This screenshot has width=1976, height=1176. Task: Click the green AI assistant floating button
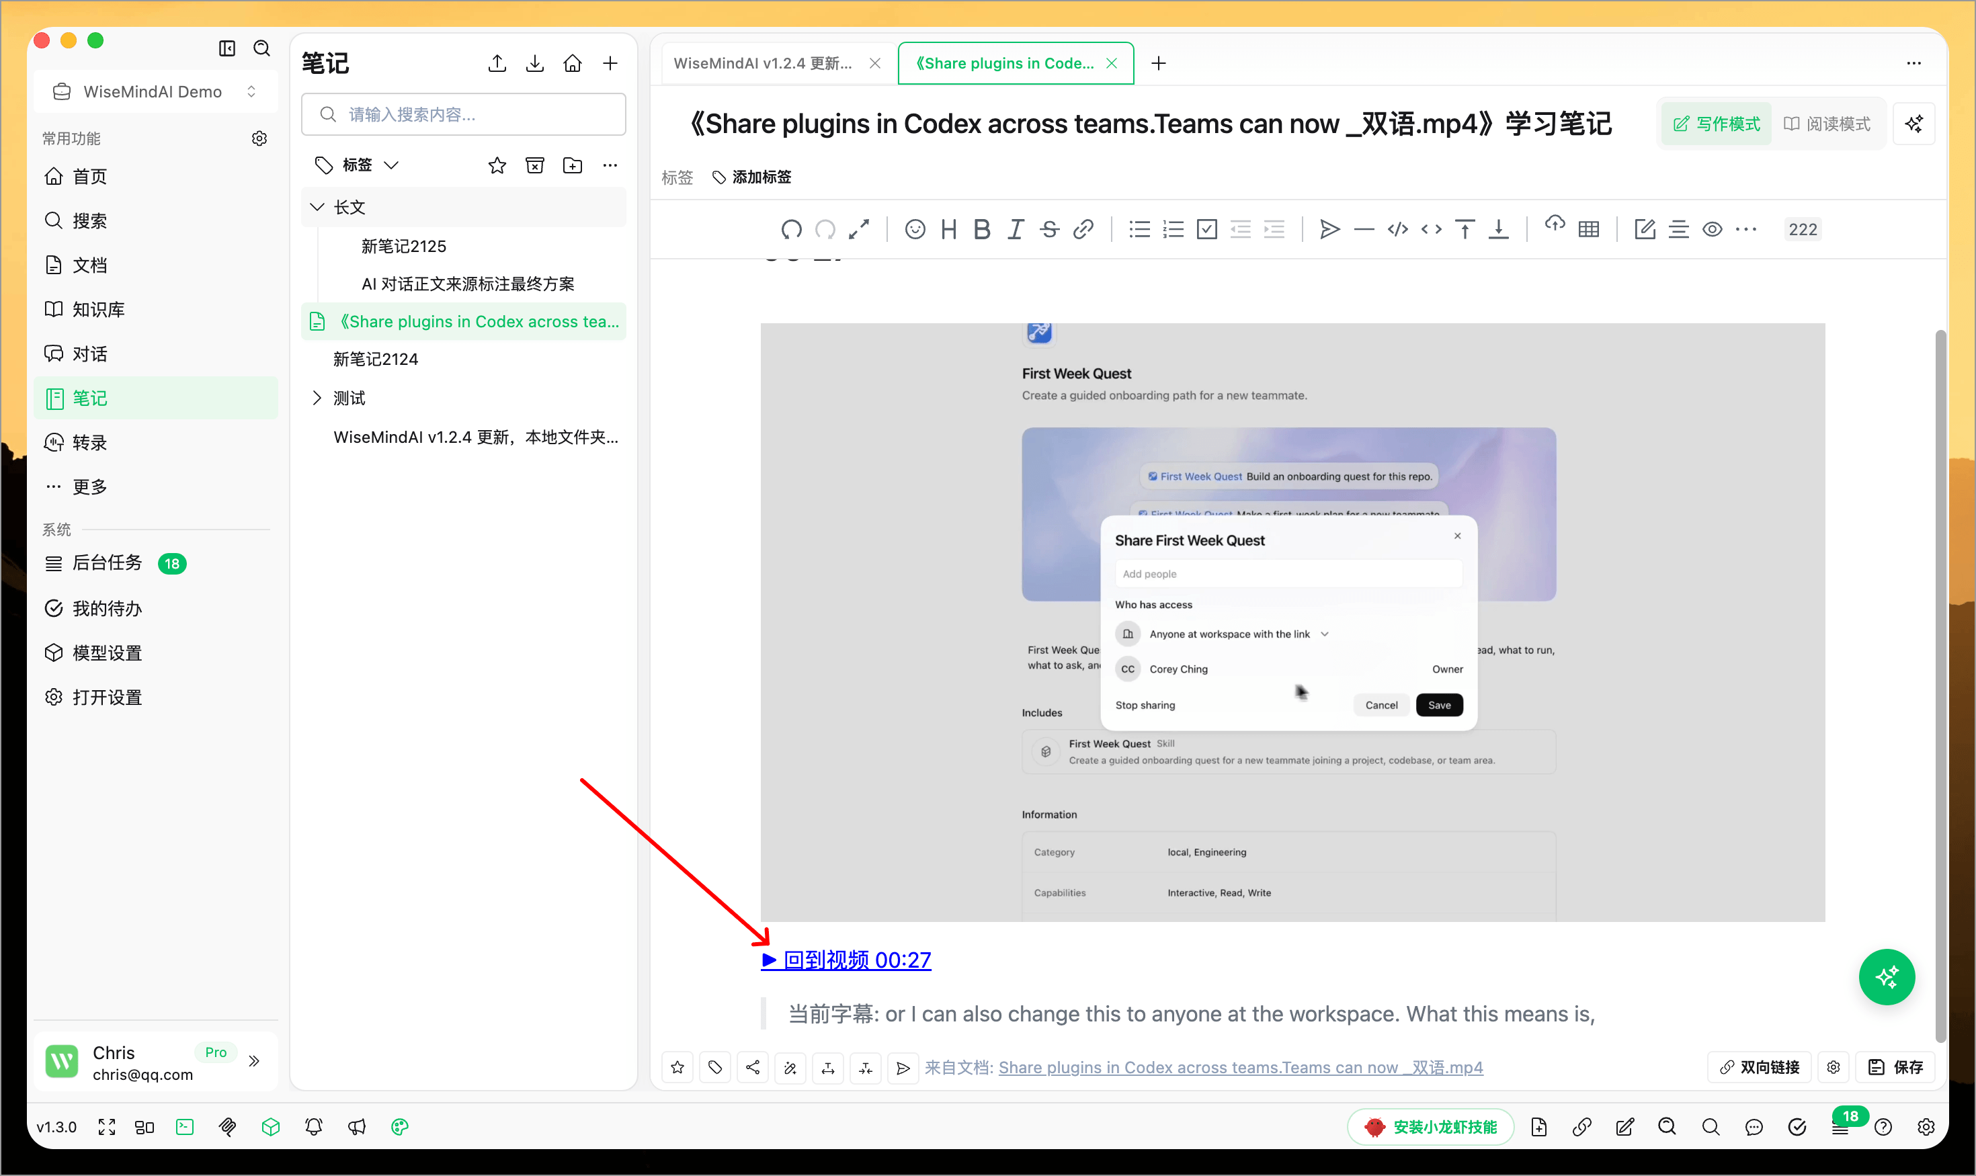(x=1887, y=976)
